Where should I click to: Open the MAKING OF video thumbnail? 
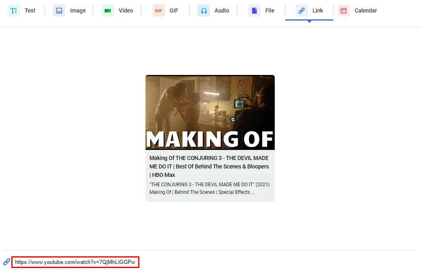(210, 112)
